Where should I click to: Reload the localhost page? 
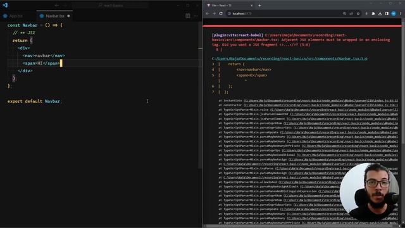221,13
